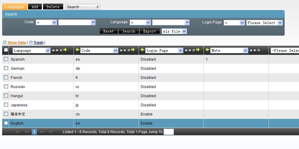The height and width of the screenshot is (149, 299).
Task: Sort Login Page column descending with down arrow
Action: coord(190,50)
